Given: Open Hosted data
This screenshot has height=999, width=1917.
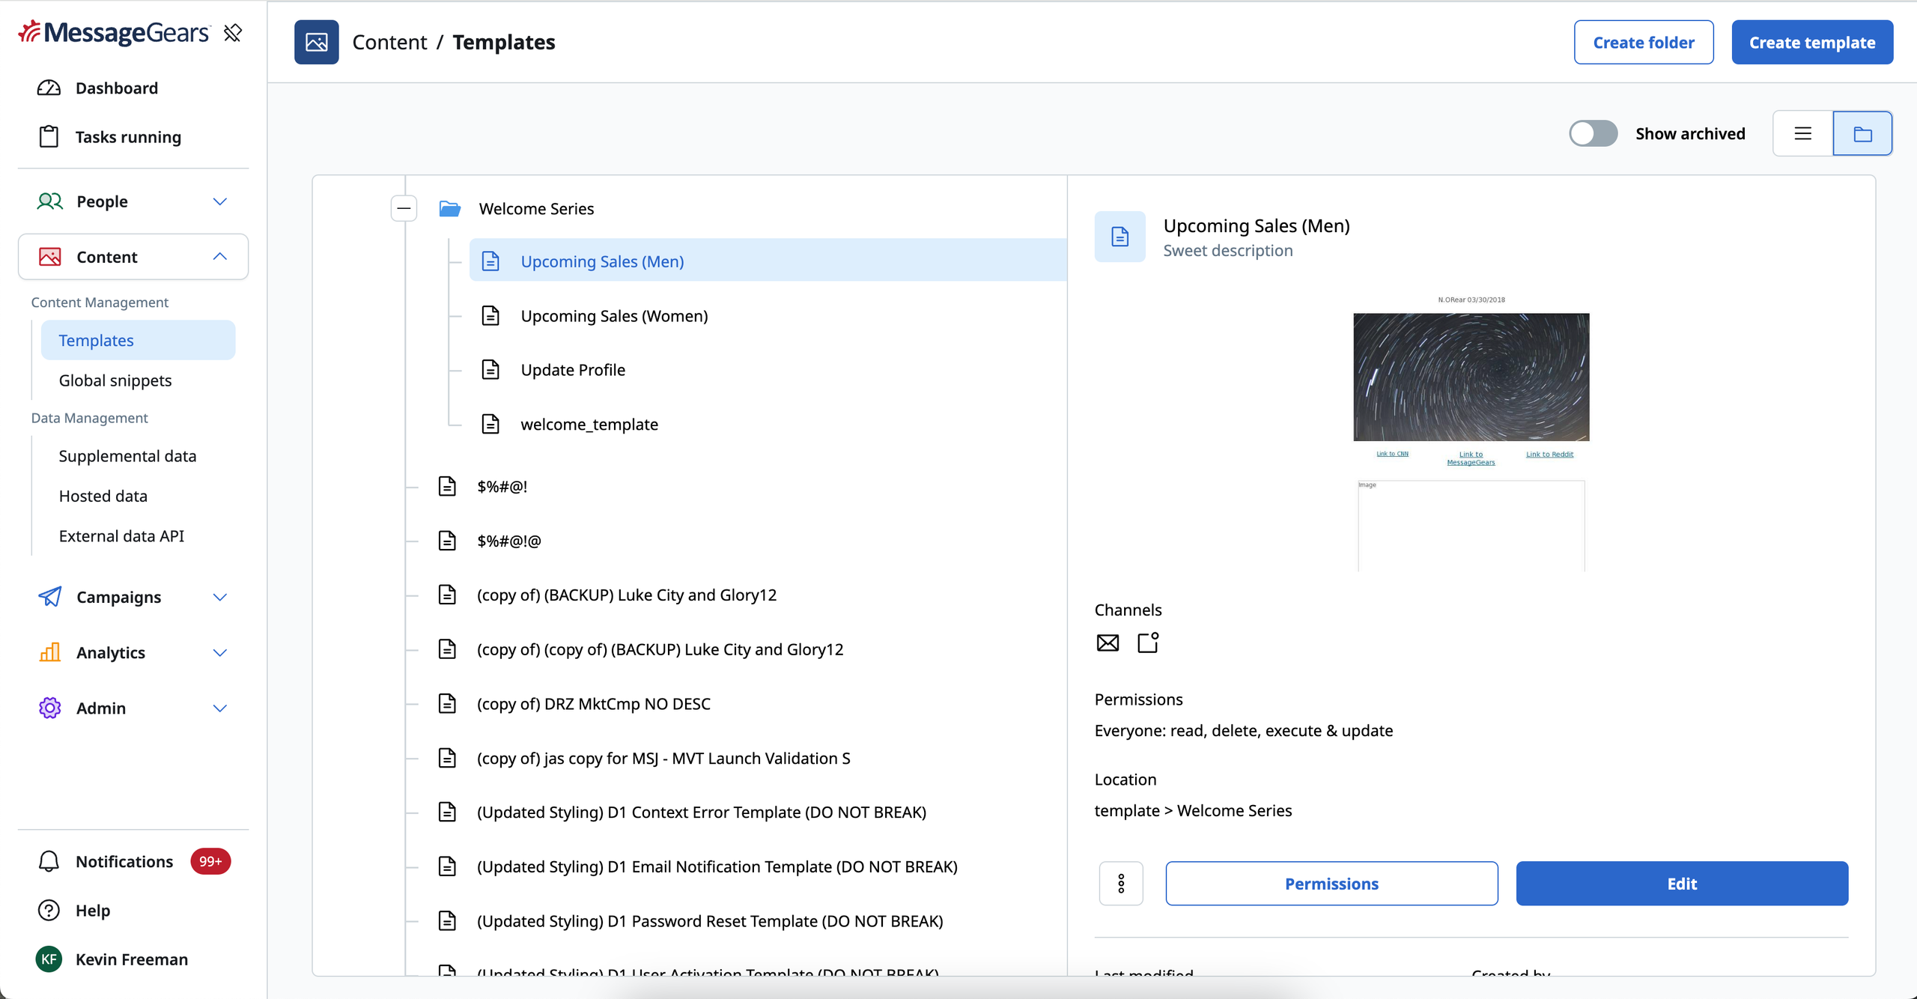Looking at the screenshot, I should 103,496.
